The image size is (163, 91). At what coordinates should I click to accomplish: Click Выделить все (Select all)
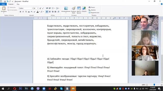click(94, 13)
